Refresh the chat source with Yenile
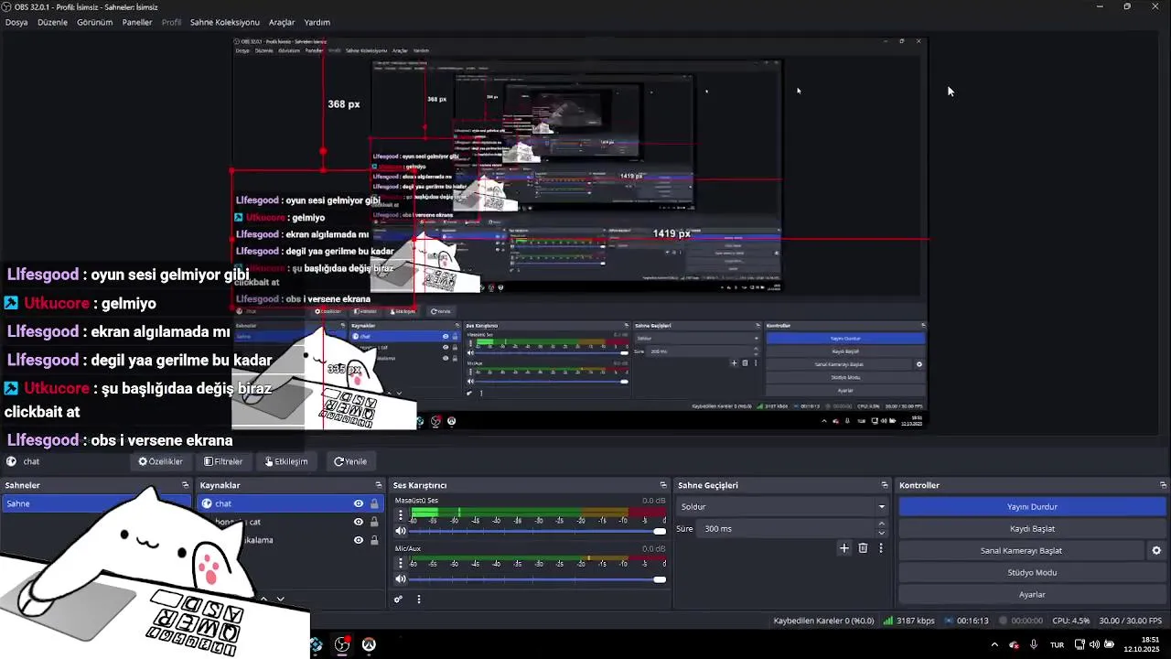The image size is (1171, 659). pyautogui.click(x=350, y=461)
